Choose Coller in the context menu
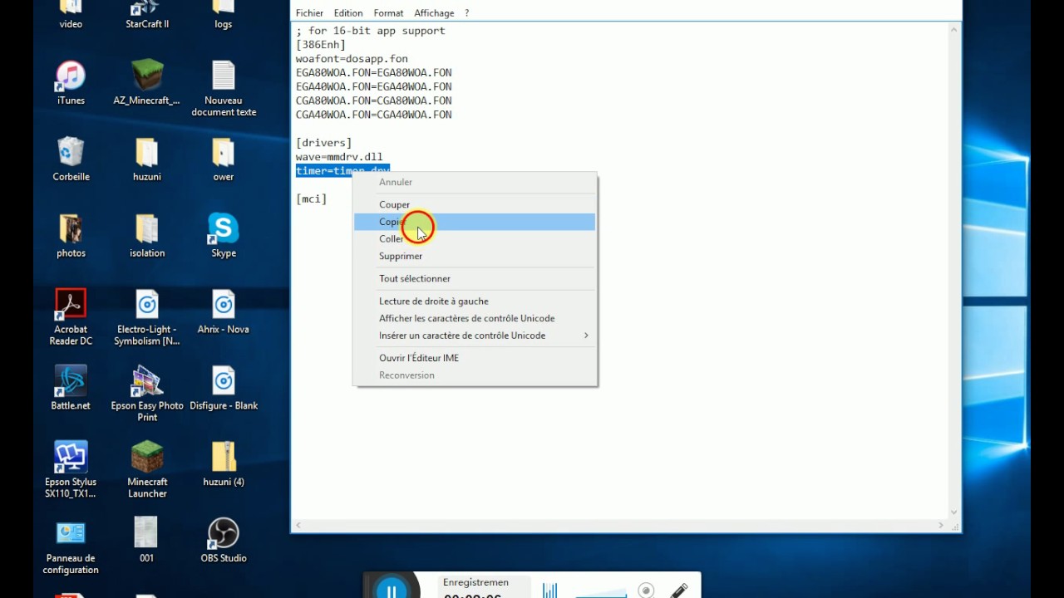This screenshot has width=1064, height=598. click(475, 239)
